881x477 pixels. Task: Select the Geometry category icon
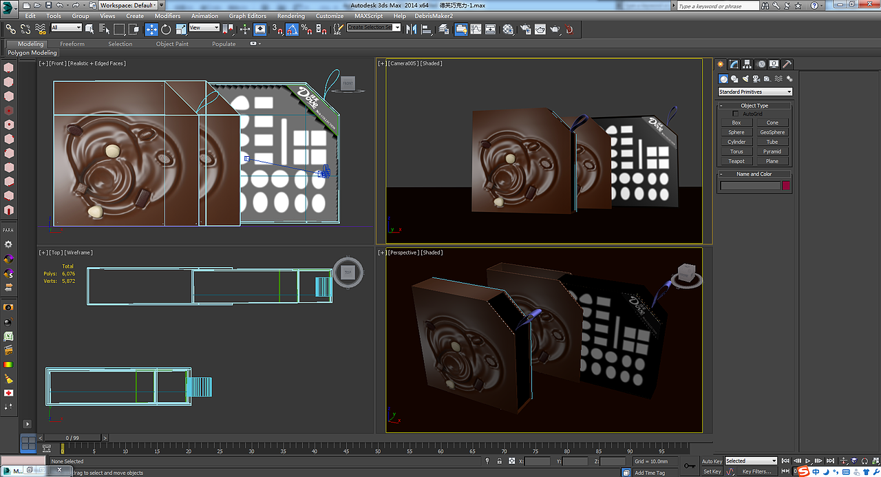723,79
